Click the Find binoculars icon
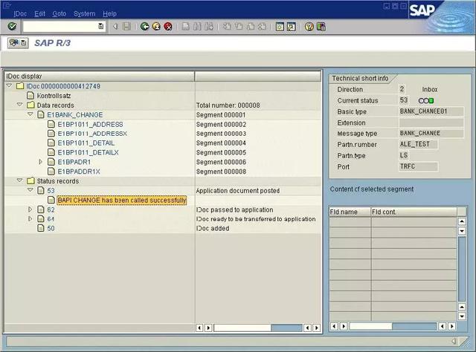This screenshot has height=352, width=476. [x=197, y=27]
